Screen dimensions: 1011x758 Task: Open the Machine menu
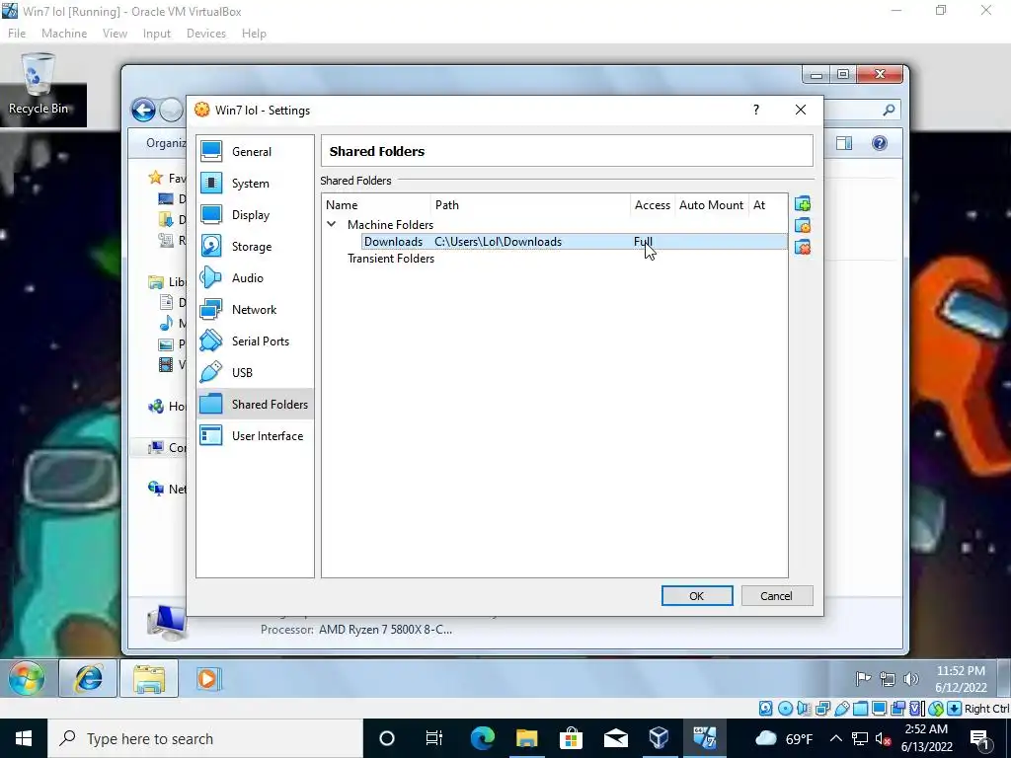[64, 34]
